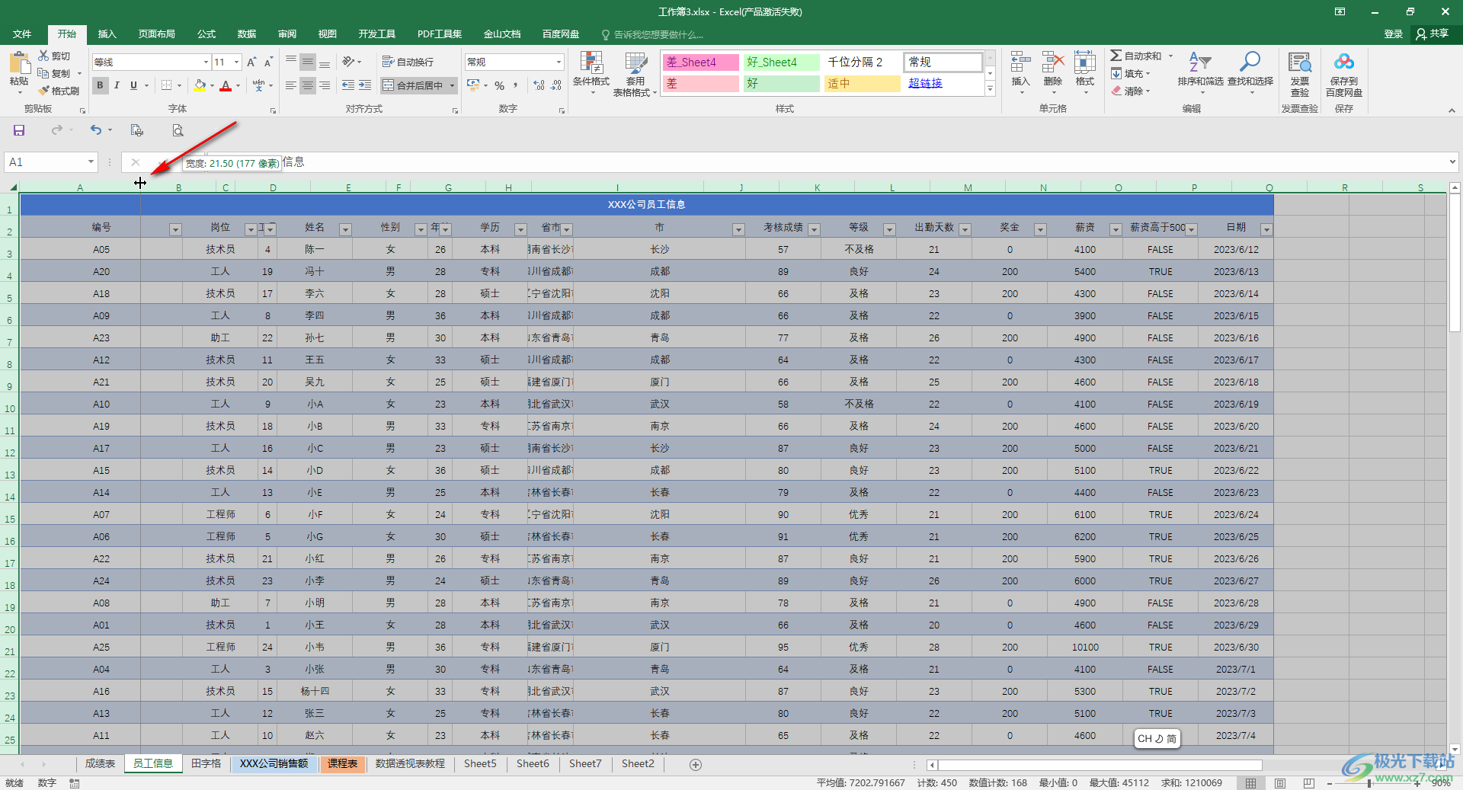Click the Increase Decimal icon

click(x=539, y=85)
